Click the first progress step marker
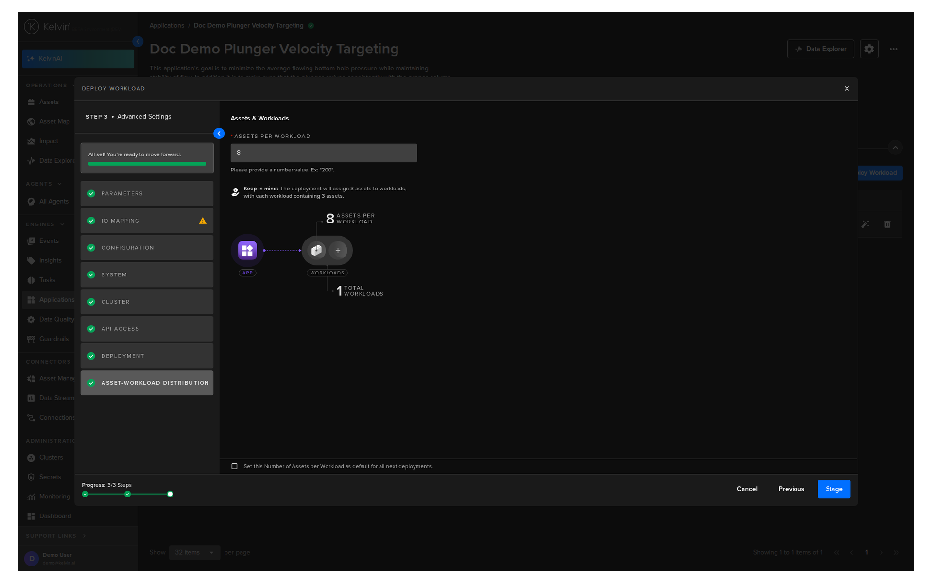The image size is (933, 583). pos(85,494)
